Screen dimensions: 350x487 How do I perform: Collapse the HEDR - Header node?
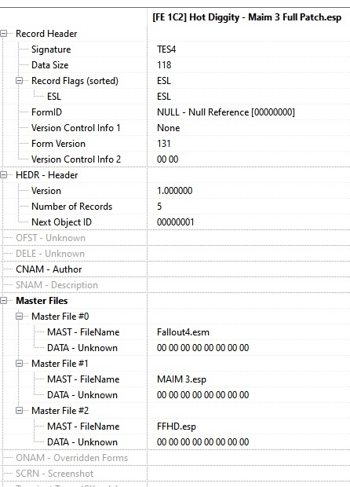tap(3, 175)
